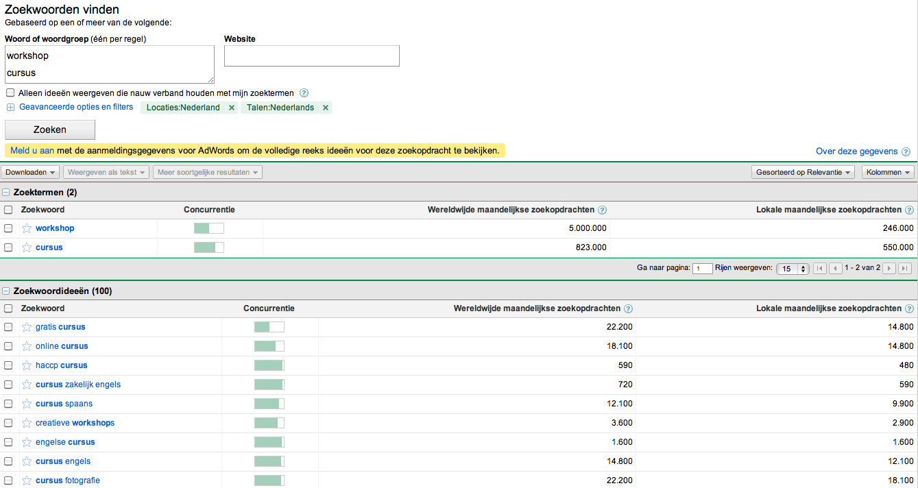Click help icon beside closely related ideas option
Screen dimensions: 918x488
[x=304, y=93]
